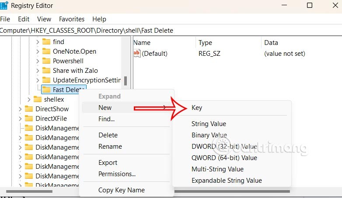This screenshot has height=198, width=342.
Task: Click the tree pane vertical scrollbar thumb
Action: click(126, 81)
